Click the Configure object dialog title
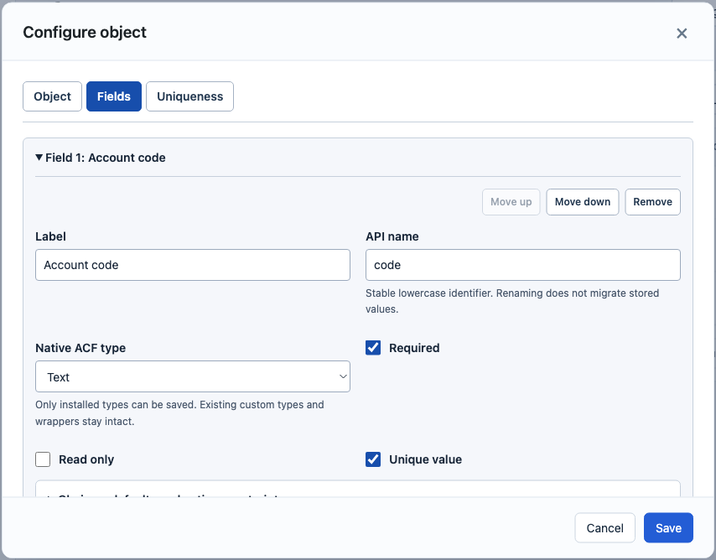This screenshot has height=560, width=716. pyautogui.click(x=85, y=33)
